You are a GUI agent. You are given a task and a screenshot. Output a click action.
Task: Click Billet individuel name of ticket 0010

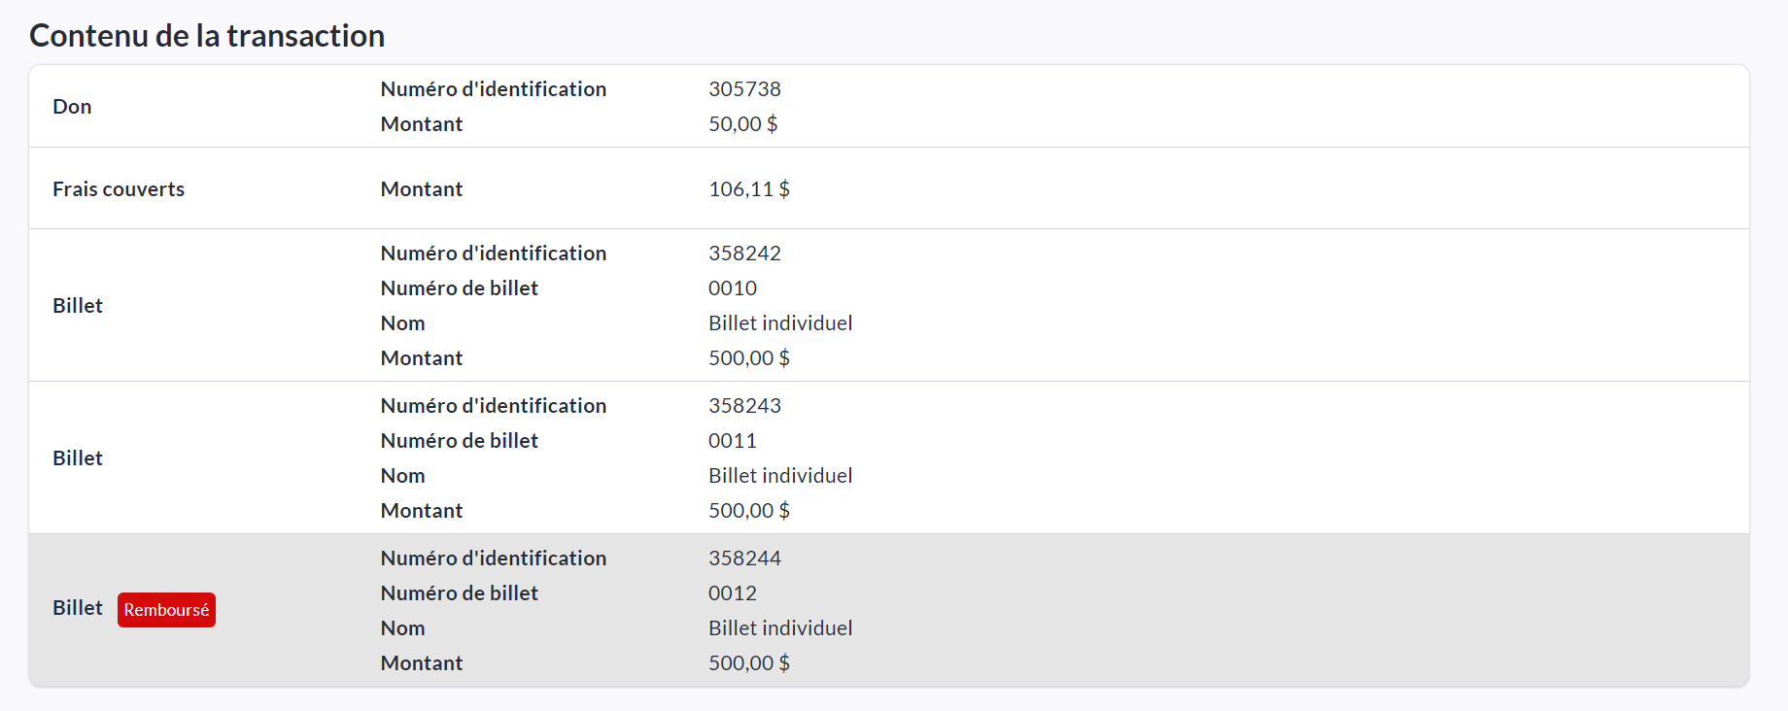click(780, 323)
